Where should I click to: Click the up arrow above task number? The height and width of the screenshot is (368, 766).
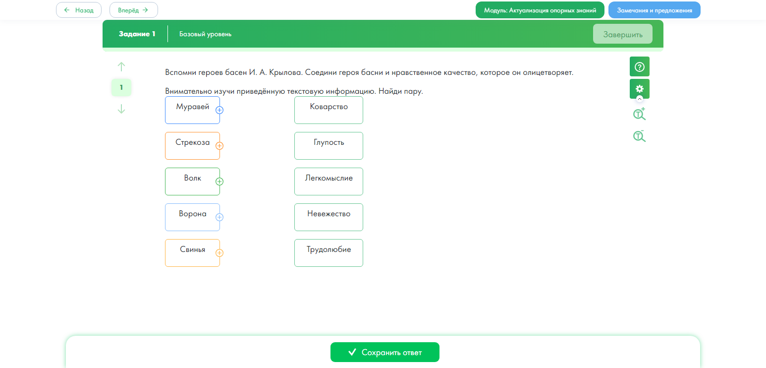pyautogui.click(x=121, y=66)
